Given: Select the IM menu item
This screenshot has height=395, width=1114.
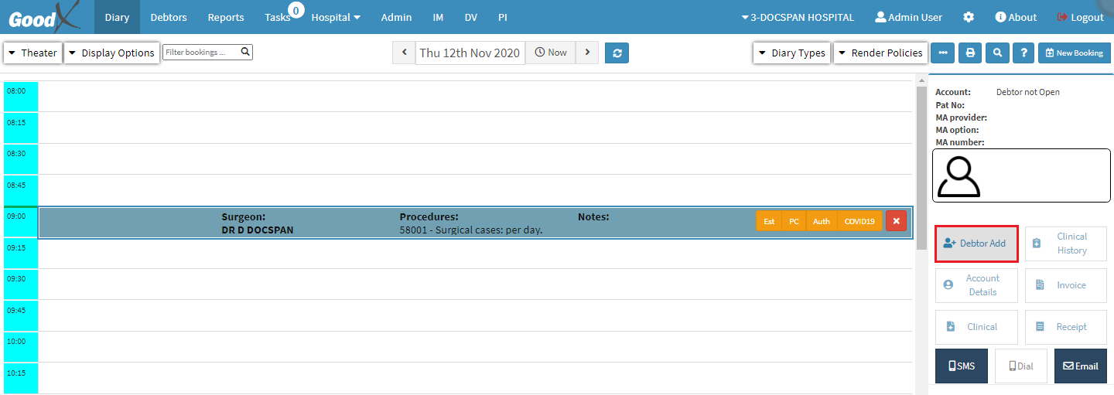Looking at the screenshot, I should 438,17.
